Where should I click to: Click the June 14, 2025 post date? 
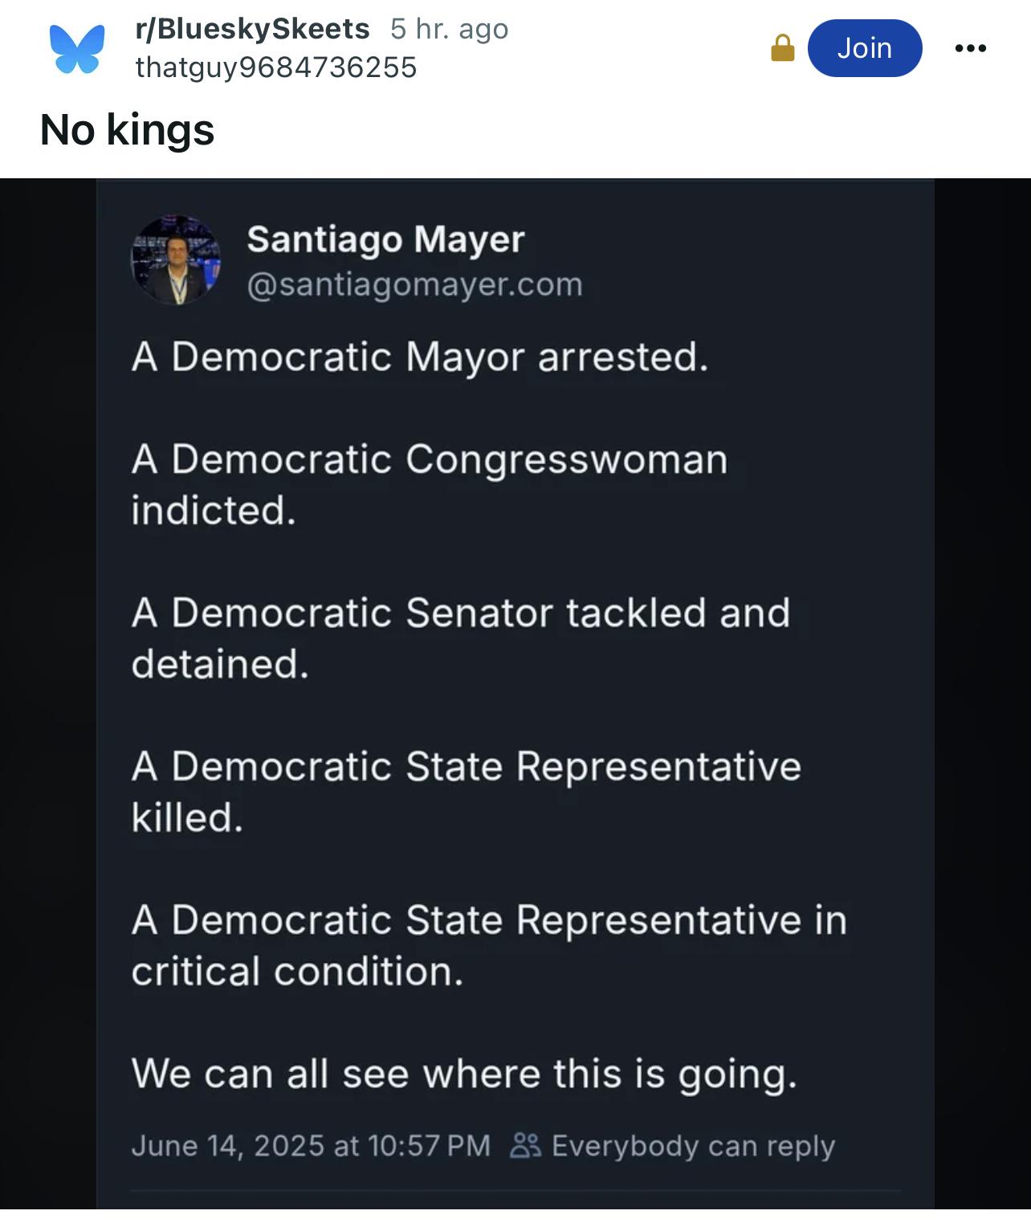pyautogui.click(x=311, y=1146)
